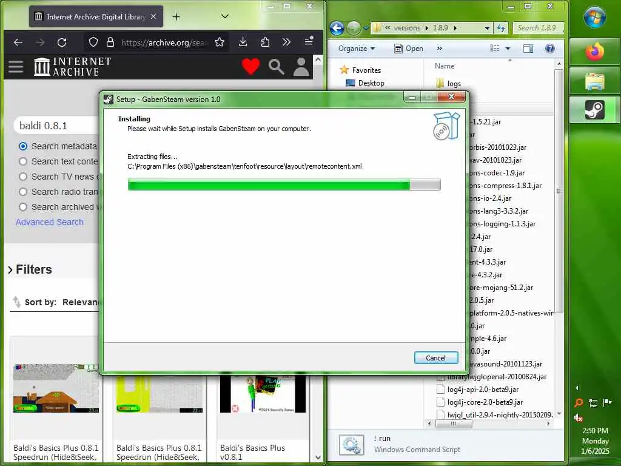Open Firefox downloads panel
Image resolution: width=621 pixels, height=466 pixels.
[243, 42]
